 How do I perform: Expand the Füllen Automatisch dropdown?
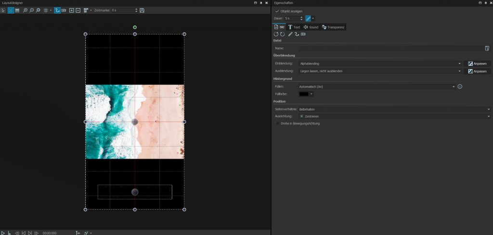point(376,87)
